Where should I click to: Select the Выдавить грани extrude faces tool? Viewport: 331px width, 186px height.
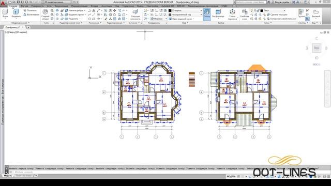click(x=75, y=14)
